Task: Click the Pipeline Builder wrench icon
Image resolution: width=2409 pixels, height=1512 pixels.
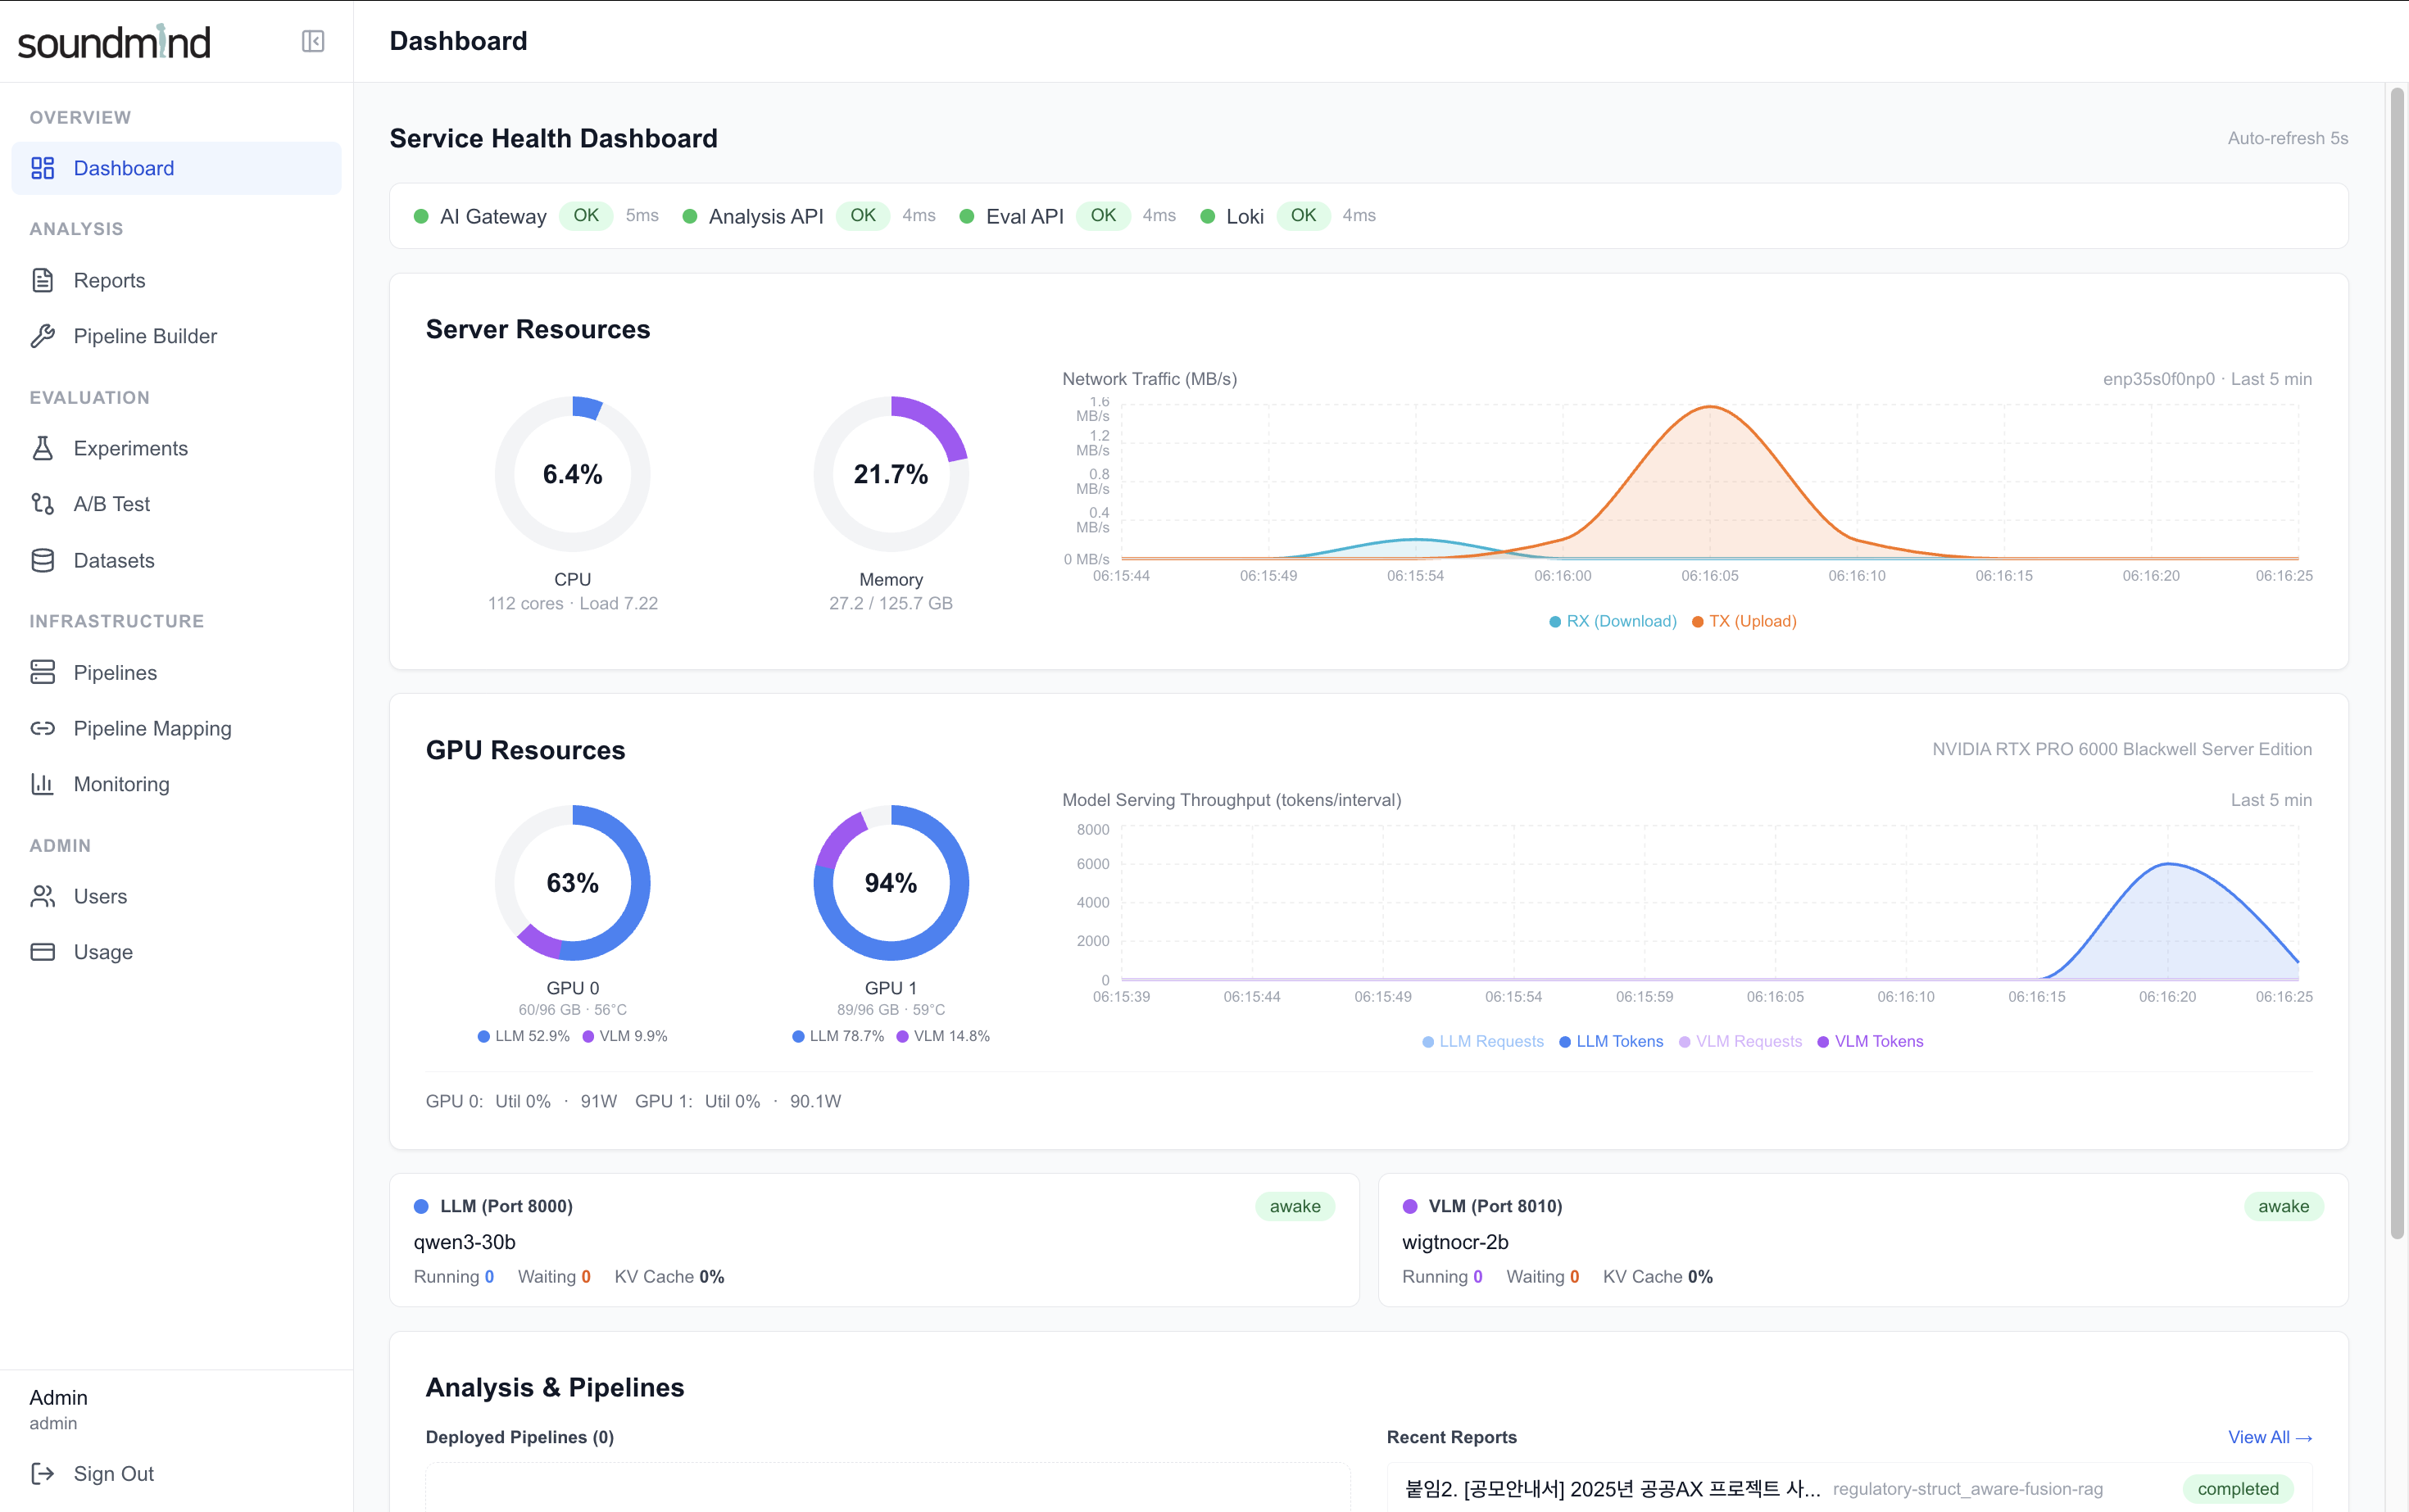Action: 43,336
